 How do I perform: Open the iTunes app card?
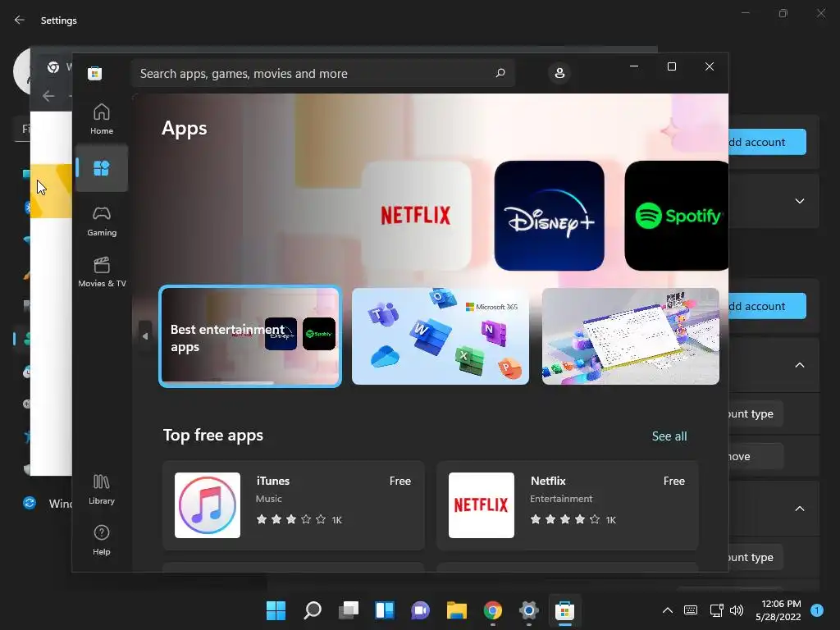pyautogui.click(x=294, y=505)
